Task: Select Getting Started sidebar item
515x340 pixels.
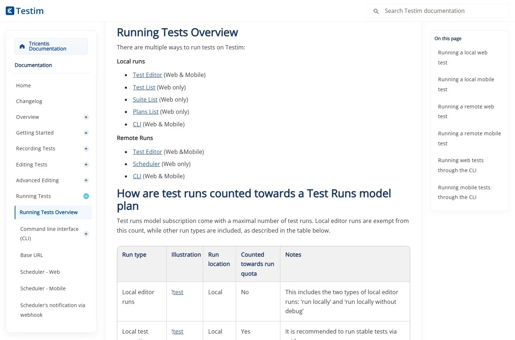Action: pyautogui.click(x=35, y=133)
